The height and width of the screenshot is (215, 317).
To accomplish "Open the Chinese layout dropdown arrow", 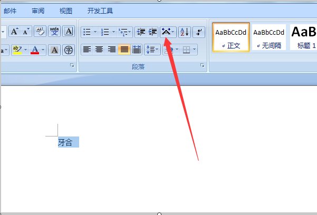I will [x=173, y=32].
